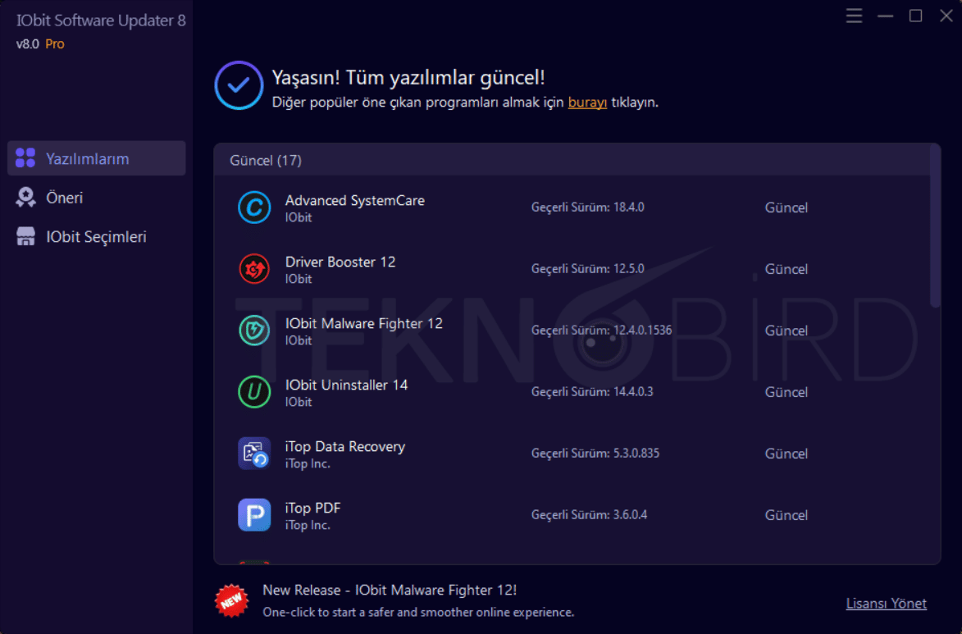
Task: Open the hamburger options menu
Action: coord(854,16)
